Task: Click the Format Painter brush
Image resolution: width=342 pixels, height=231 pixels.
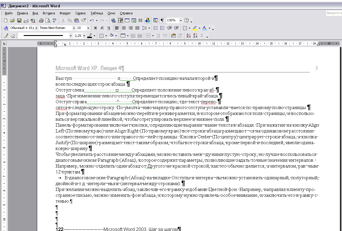Action: pos(83,20)
